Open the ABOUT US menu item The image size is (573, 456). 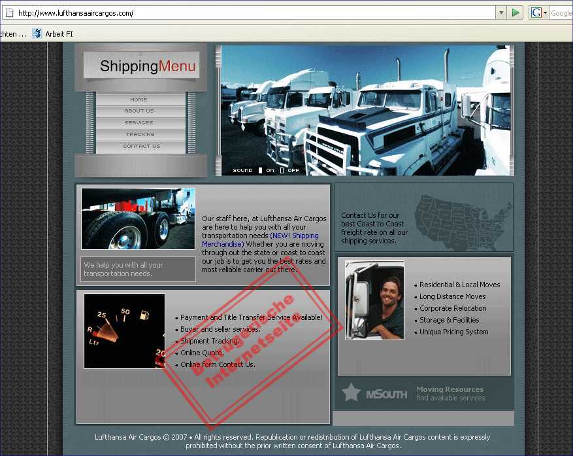tap(140, 111)
